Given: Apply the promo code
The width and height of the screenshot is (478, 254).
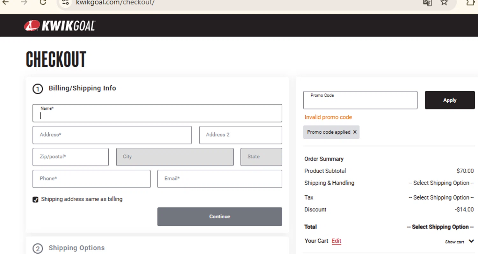Looking at the screenshot, I should pos(450,100).
